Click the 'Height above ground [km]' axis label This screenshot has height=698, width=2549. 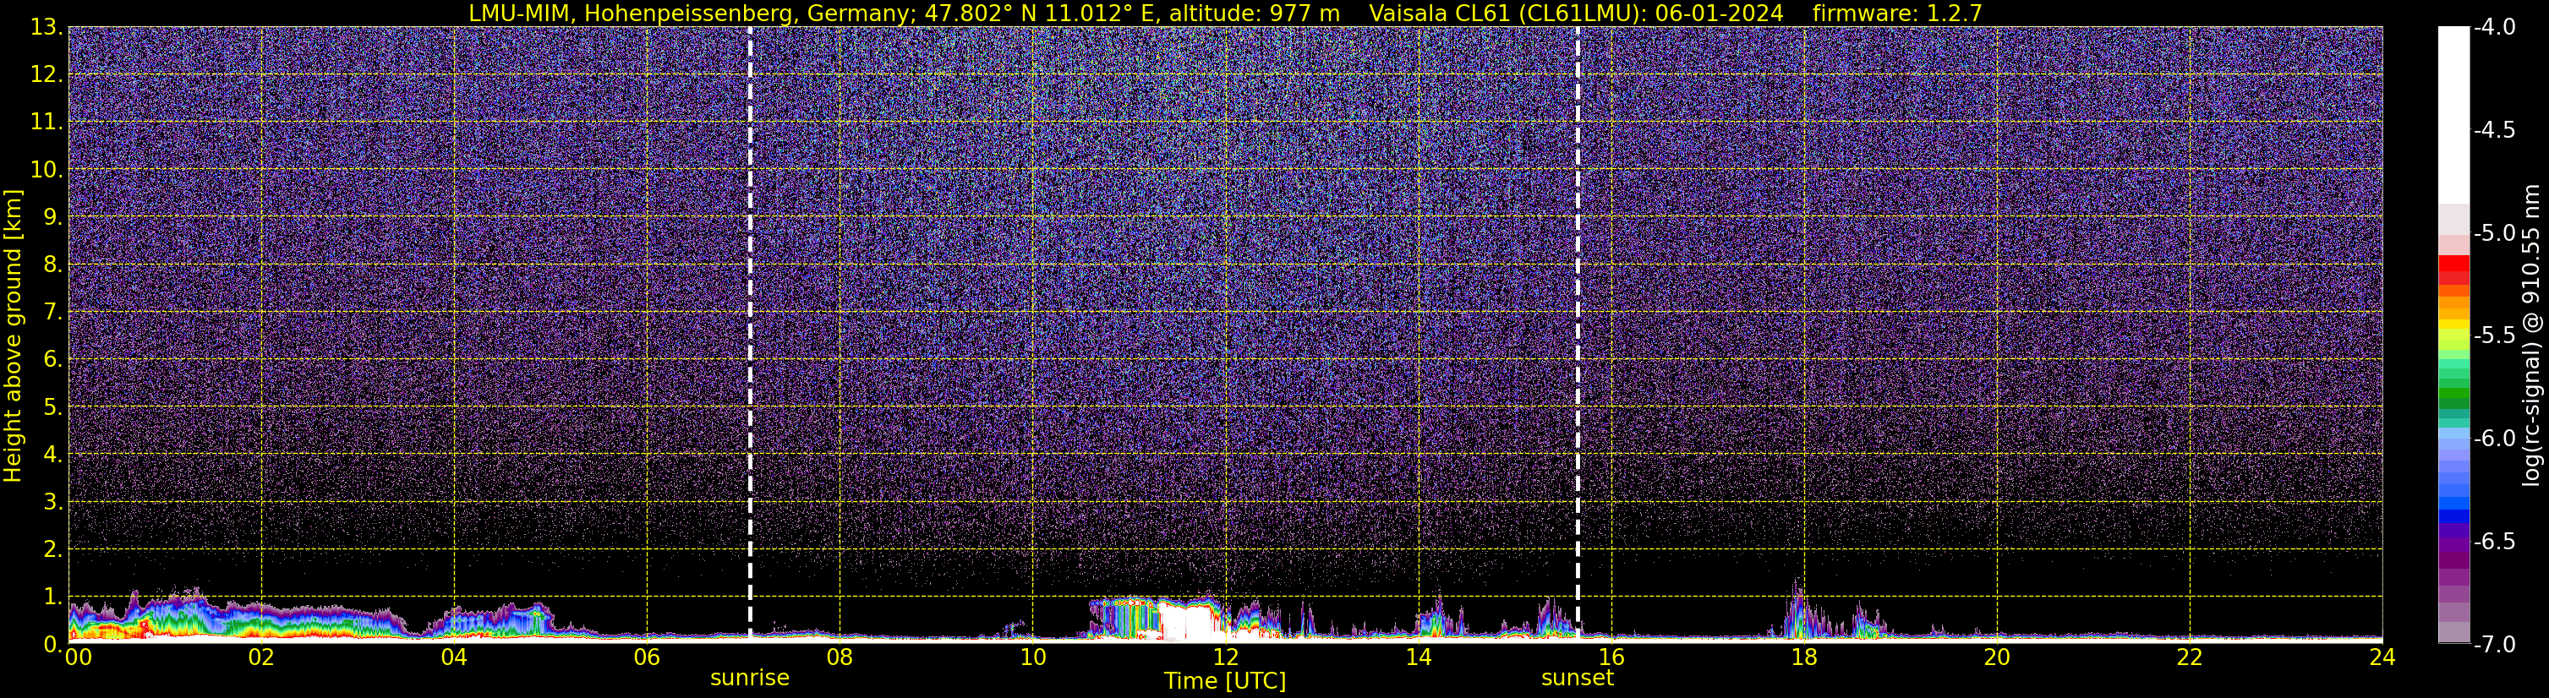pos(13,336)
